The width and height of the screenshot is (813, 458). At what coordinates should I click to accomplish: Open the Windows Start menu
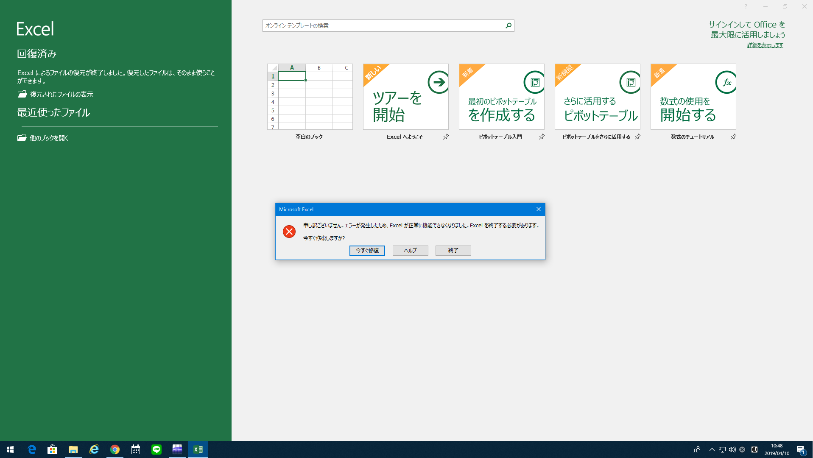click(10, 450)
